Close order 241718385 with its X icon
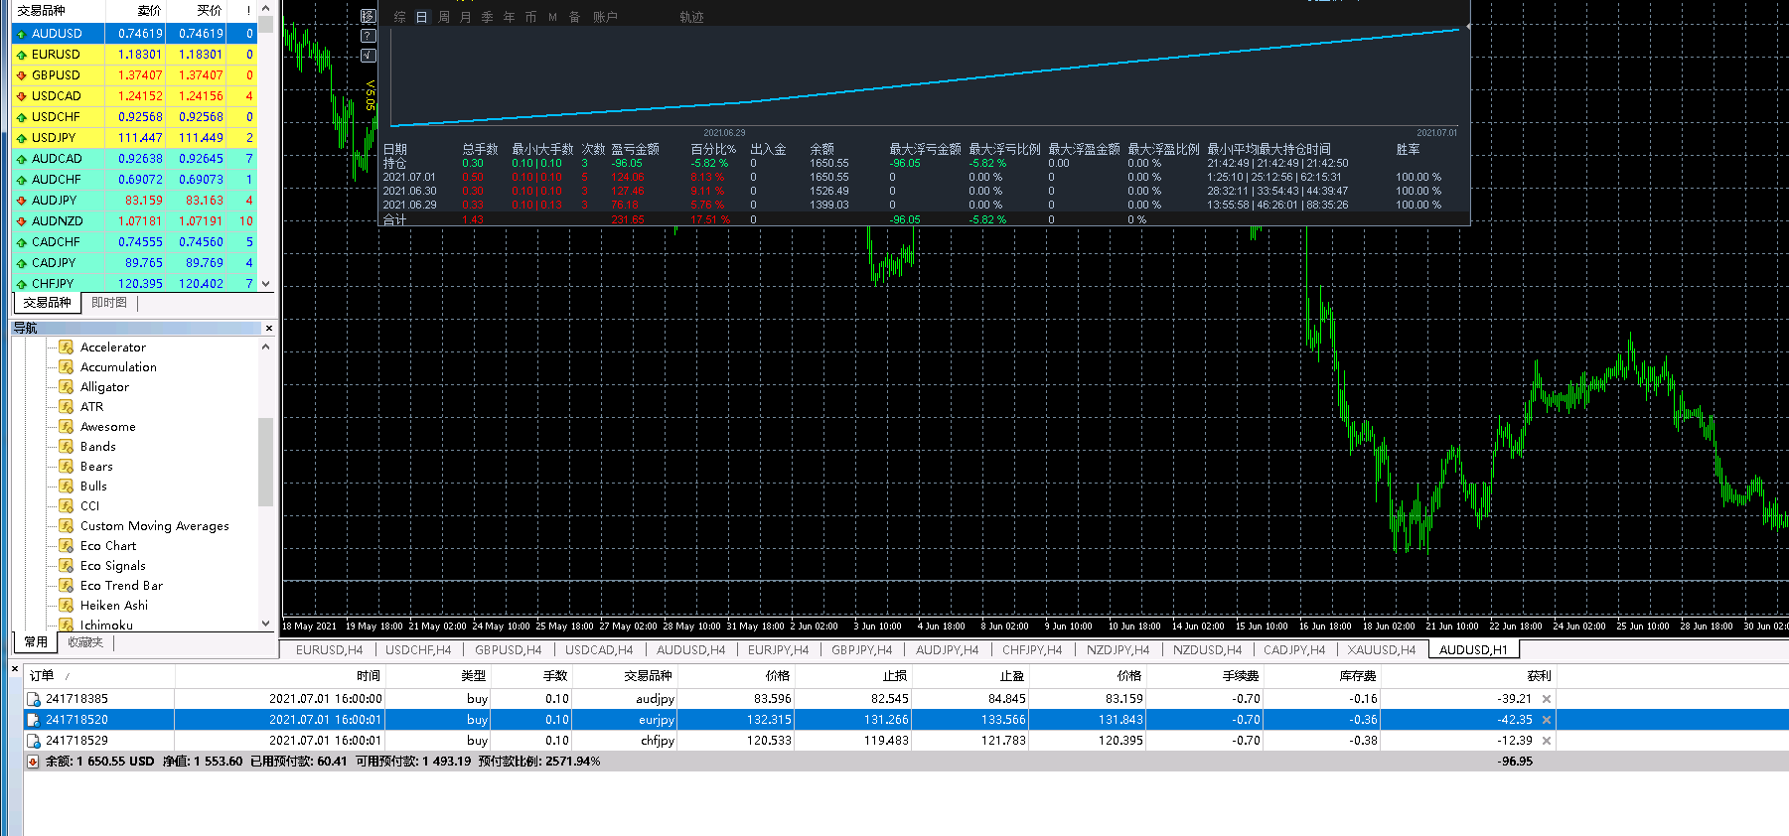The width and height of the screenshot is (1789, 836). (x=1547, y=699)
